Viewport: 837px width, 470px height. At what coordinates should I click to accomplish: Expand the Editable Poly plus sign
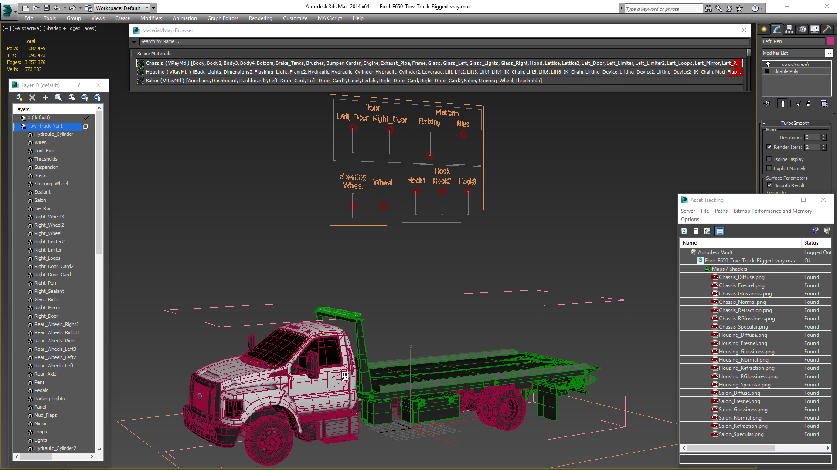pos(767,71)
